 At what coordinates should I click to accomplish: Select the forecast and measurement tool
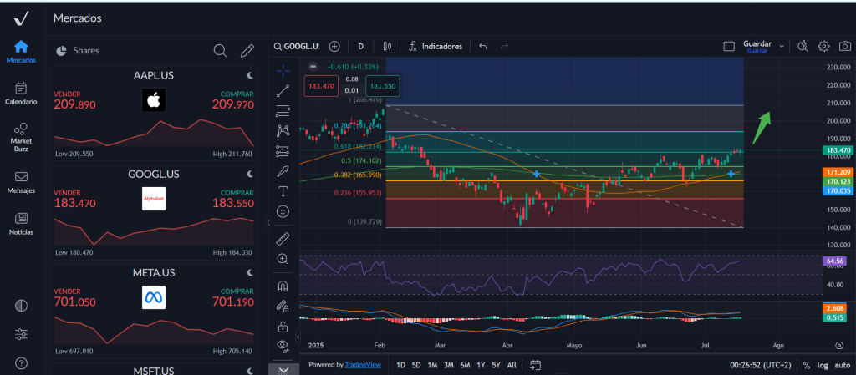tap(283, 151)
